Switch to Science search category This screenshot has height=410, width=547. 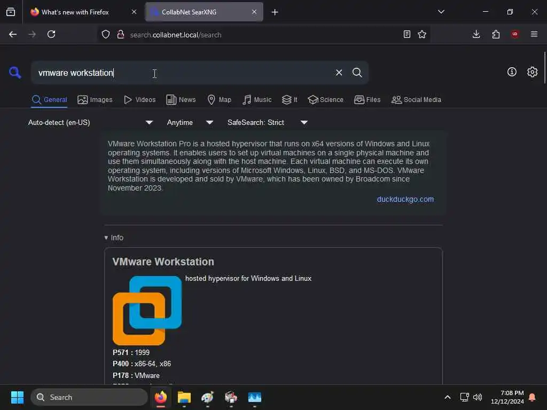pyautogui.click(x=325, y=100)
